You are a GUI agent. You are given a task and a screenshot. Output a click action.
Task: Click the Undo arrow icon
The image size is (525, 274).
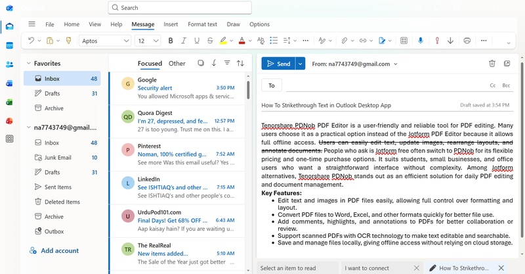[x=30, y=41]
